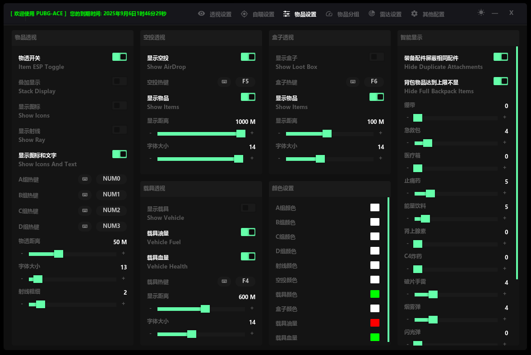Click the 智能显示 panel vertical scrollbar
The image size is (531, 355).
517,162
